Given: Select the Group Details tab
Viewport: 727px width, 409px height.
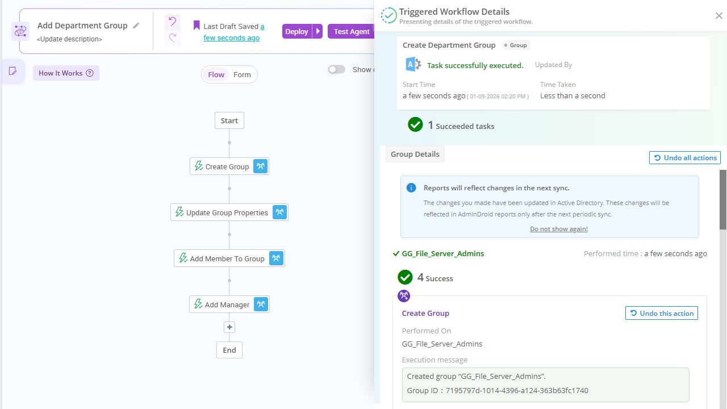Looking at the screenshot, I should 415,154.
